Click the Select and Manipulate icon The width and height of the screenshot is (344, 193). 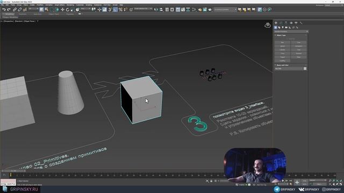[99, 10]
